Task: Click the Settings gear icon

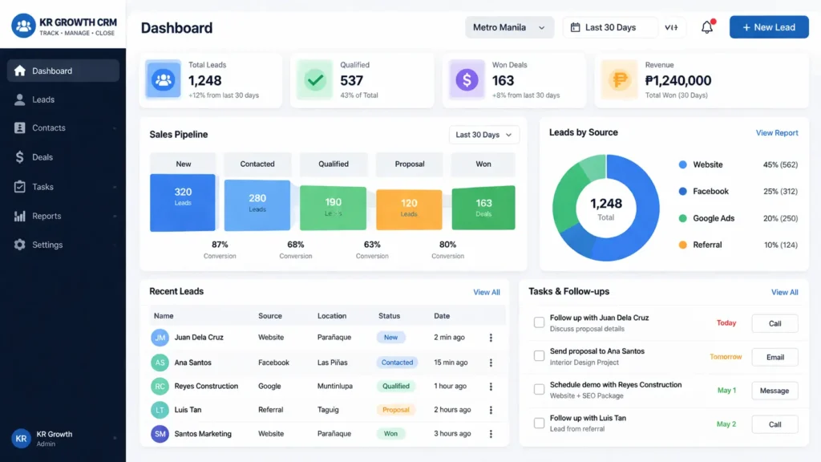Action: point(19,245)
